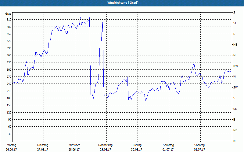Click the E compass label on the 90 gridline
The width and height of the screenshot is (244, 153).
click(x=234, y=120)
